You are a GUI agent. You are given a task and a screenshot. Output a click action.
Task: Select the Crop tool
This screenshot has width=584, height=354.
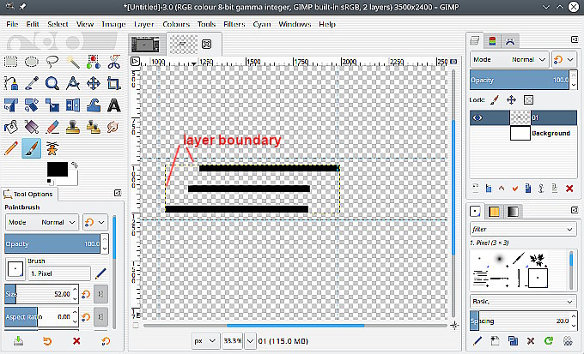113,83
